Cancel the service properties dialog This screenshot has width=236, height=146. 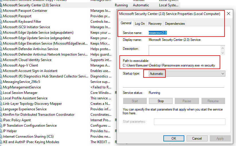tap(197, 138)
